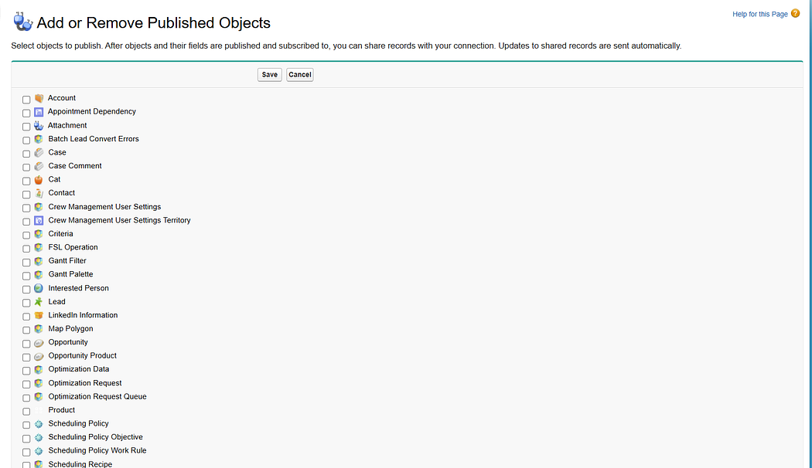The height and width of the screenshot is (468, 812).
Task: Click the Interested Person globe icon
Action: tap(39, 288)
